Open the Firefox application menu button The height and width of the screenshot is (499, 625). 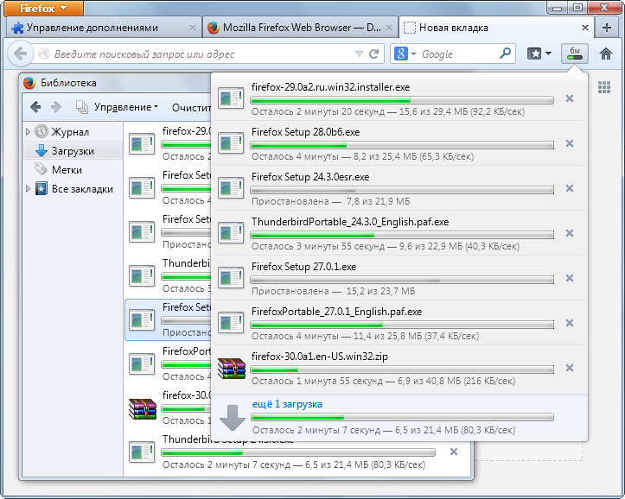[x=43, y=8]
